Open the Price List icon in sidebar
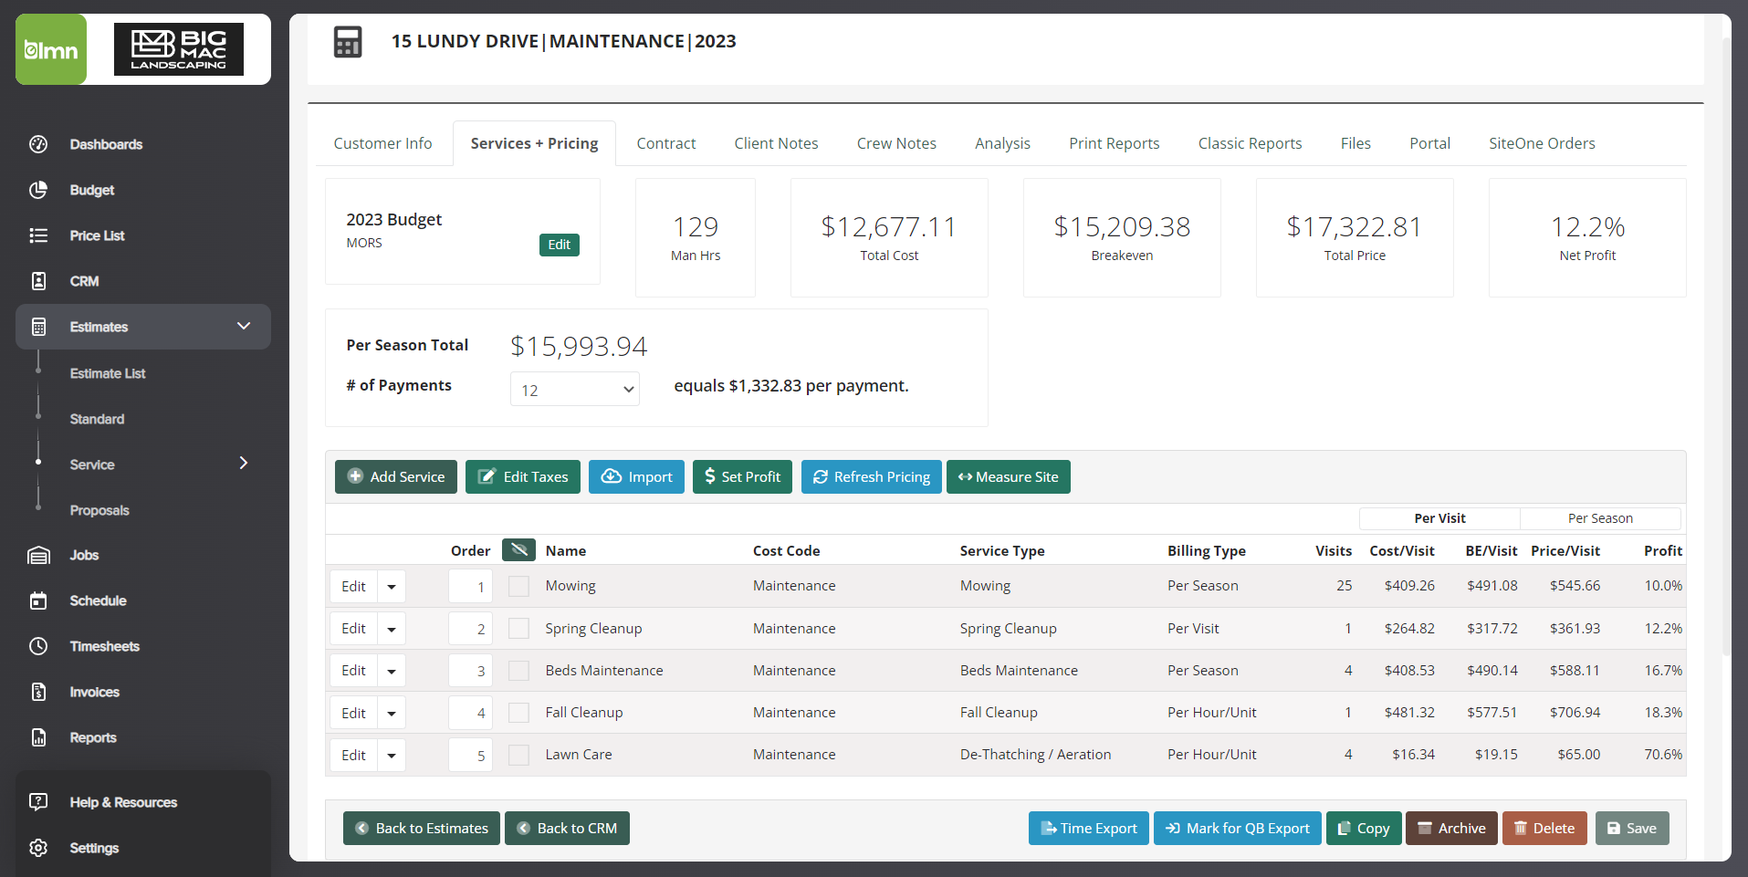Viewport: 1748px width, 877px height. pos(38,235)
